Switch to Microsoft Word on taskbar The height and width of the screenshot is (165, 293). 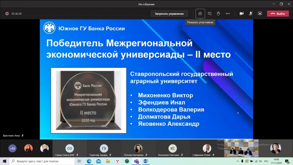click(146, 161)
